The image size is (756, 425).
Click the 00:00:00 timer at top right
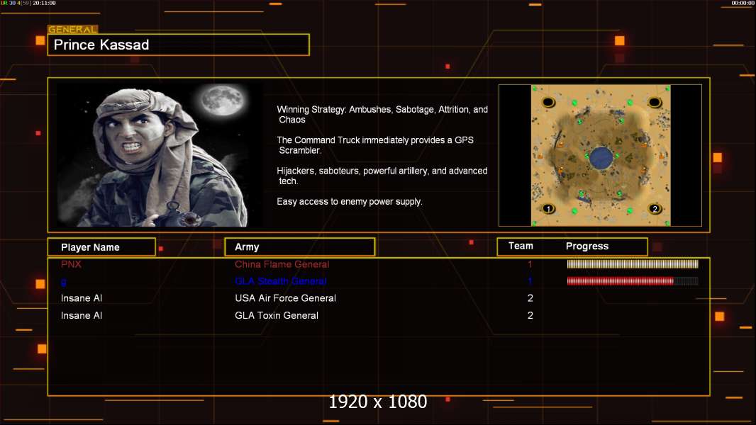(743, 3)
